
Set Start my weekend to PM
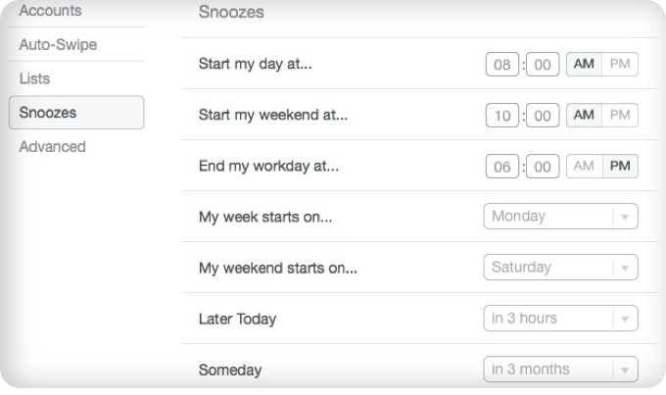[x=620, y=116]
